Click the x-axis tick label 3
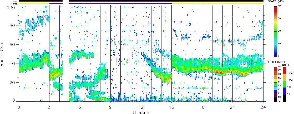294x114 pixels. pyautogui.click(x=49, y=107)
